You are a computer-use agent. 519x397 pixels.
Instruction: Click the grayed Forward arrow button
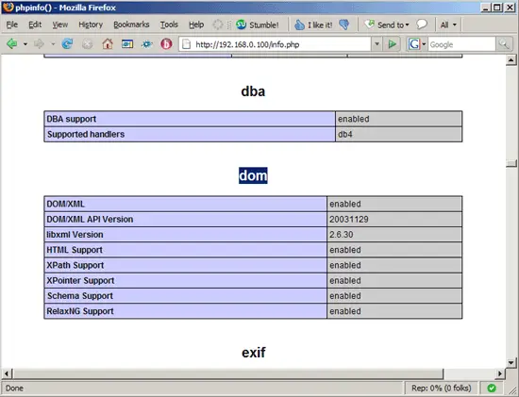[x=39, y=44]
